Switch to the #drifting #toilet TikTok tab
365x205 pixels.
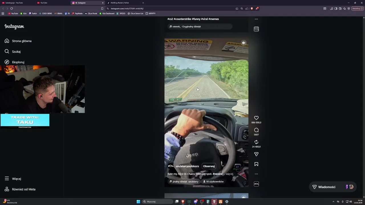(x=123, y=3)
